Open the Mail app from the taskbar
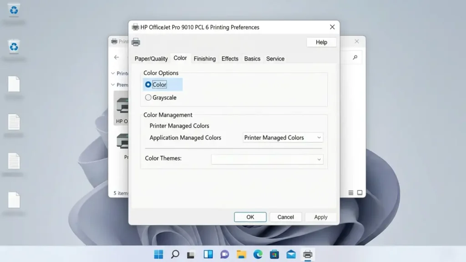Screen dimensions: 466x262 (291, 255)
